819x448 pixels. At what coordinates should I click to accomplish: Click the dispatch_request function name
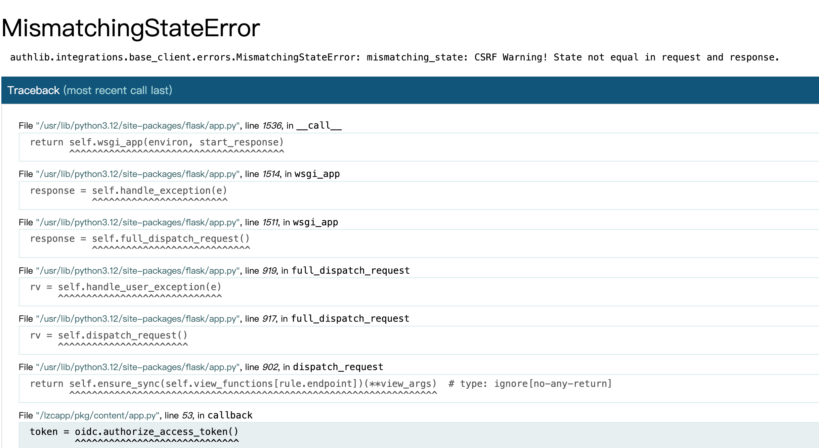coord(338,367)
